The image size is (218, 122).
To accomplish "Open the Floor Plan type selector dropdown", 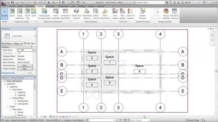I will click(35, 36).
